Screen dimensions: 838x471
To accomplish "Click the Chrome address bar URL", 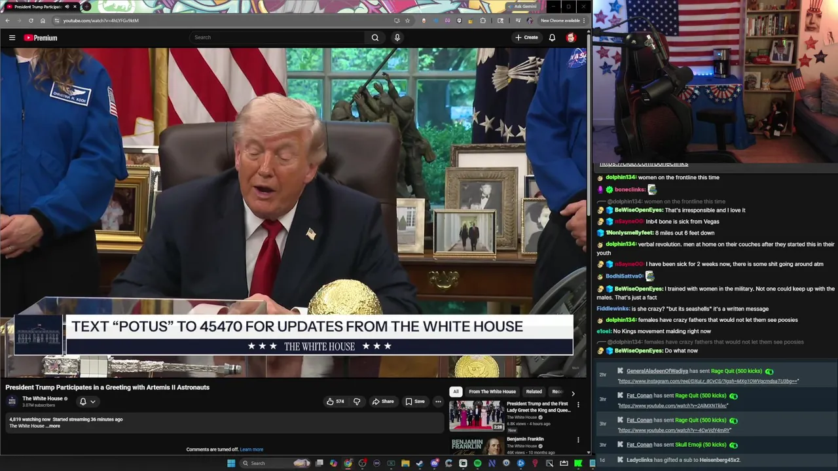I will point(101,20).
